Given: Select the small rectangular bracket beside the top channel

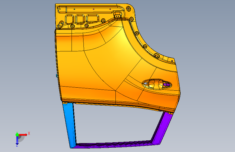Looking at the screenshot, I should point(117,15).
